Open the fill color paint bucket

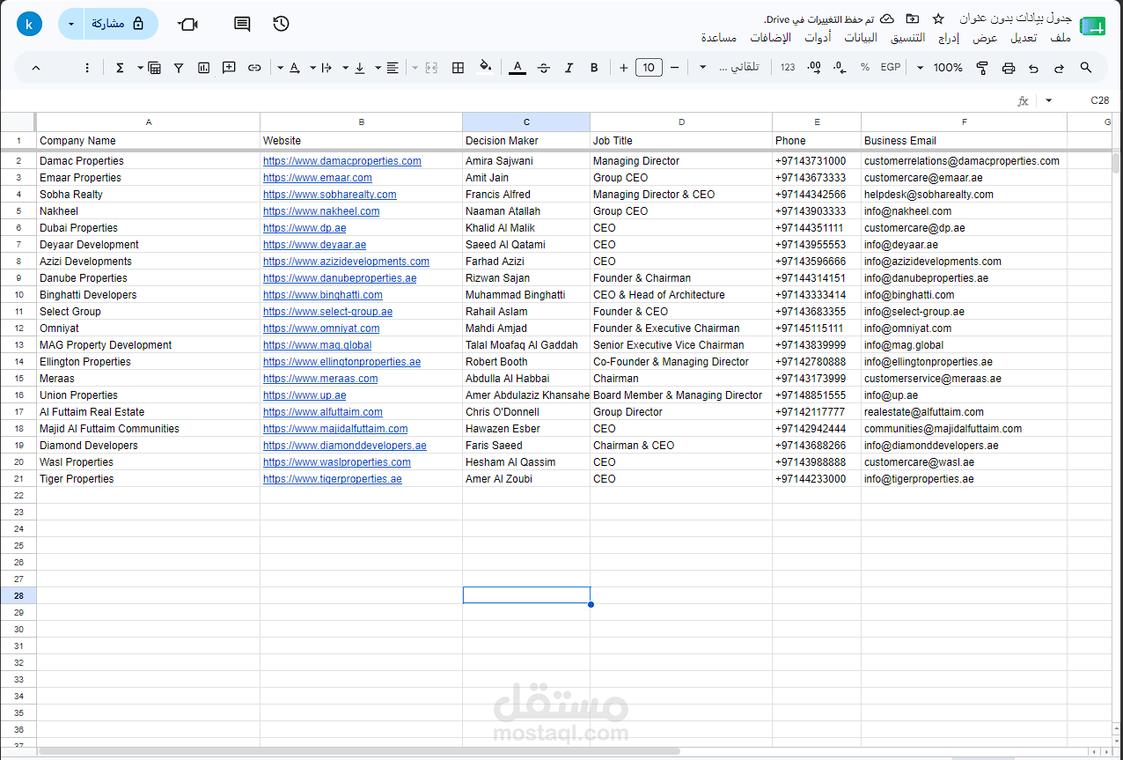[x=485, y=67]
